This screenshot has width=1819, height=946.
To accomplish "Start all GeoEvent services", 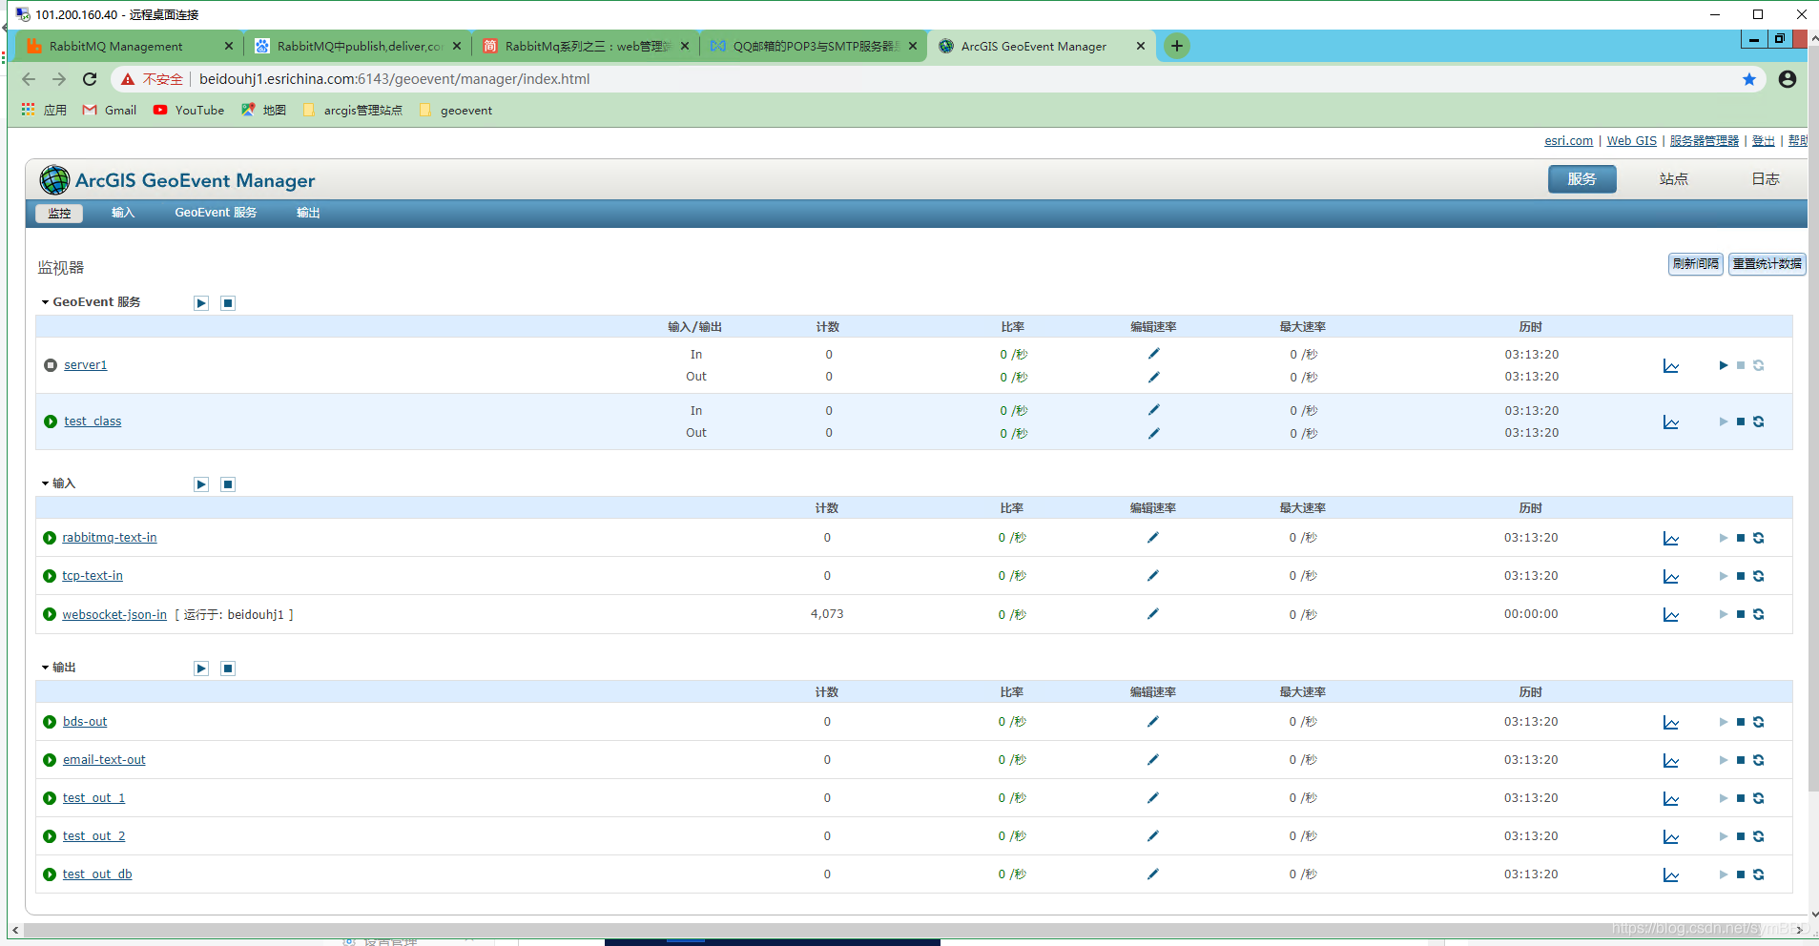I will [x=201, y=303].
